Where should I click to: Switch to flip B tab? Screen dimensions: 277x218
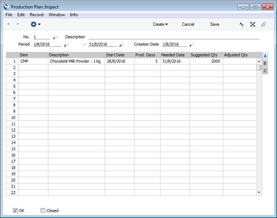point(265,63)
